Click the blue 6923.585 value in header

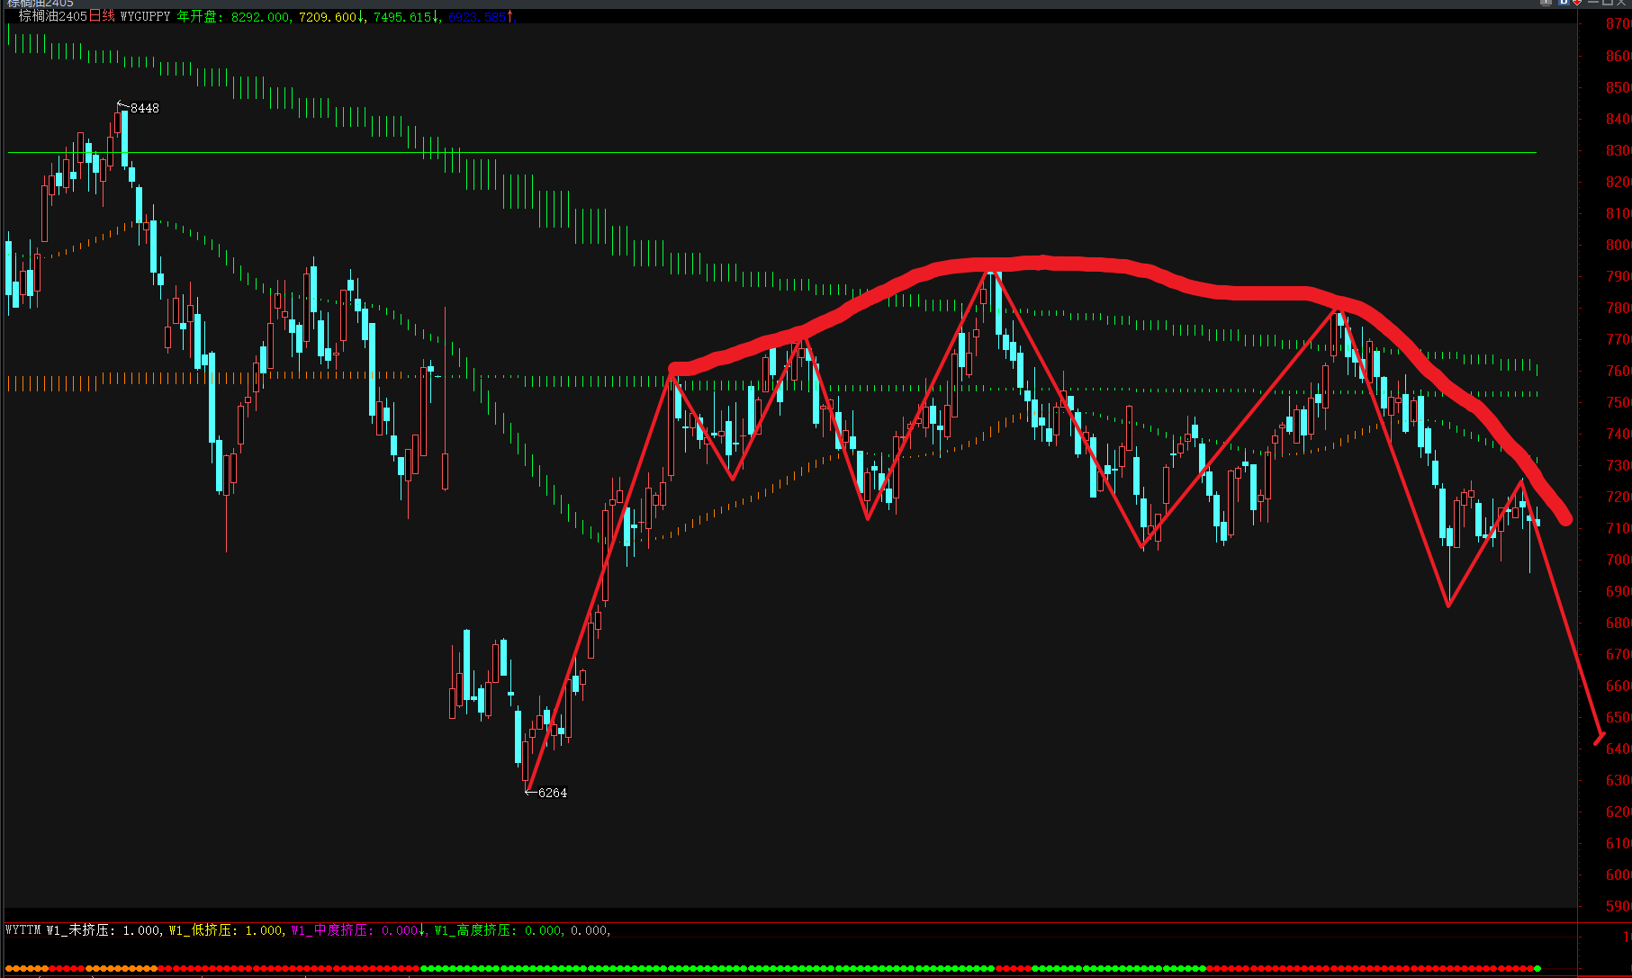(x=477, y=17)
